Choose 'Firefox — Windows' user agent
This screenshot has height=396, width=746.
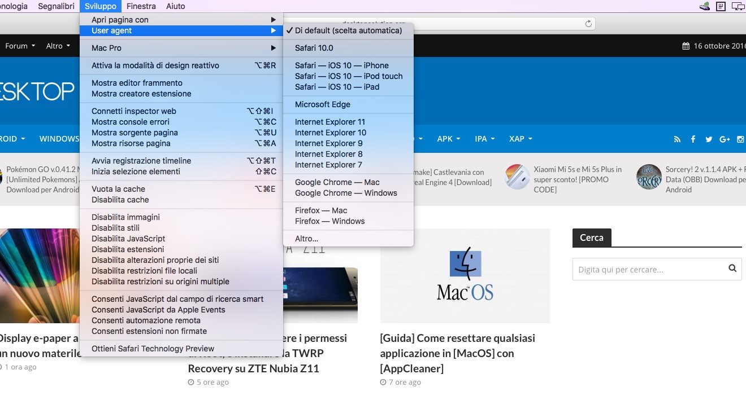tap(348, 221)
